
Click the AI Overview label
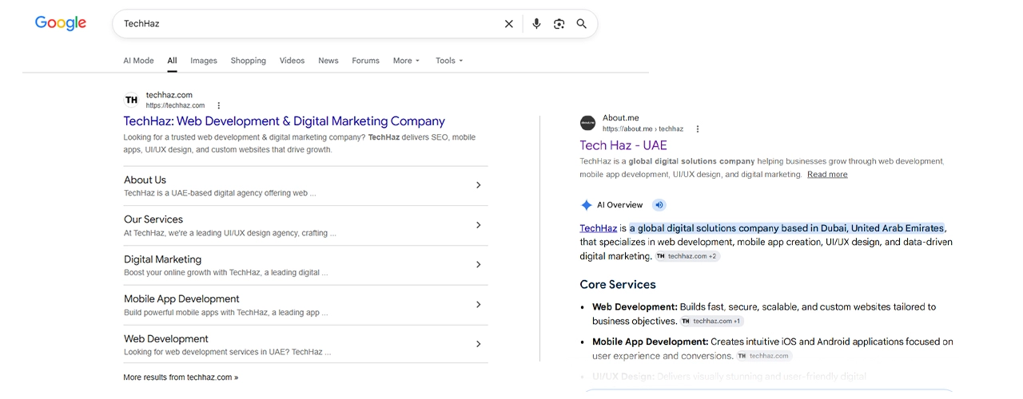(619, 205)
